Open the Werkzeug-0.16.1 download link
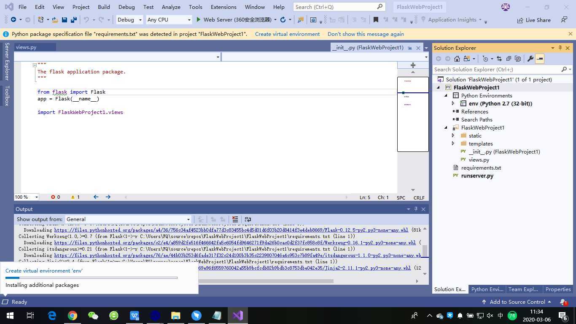Viewport: 576px width, 324px height. tap(235, 243)
